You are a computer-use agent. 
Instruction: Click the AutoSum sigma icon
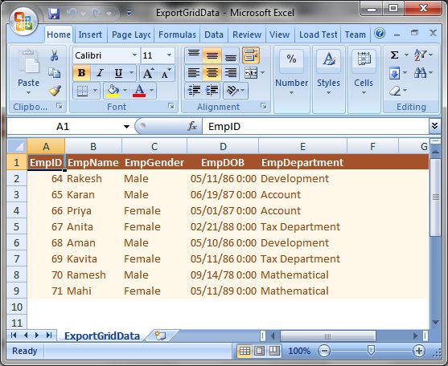(x=394, y=55)
